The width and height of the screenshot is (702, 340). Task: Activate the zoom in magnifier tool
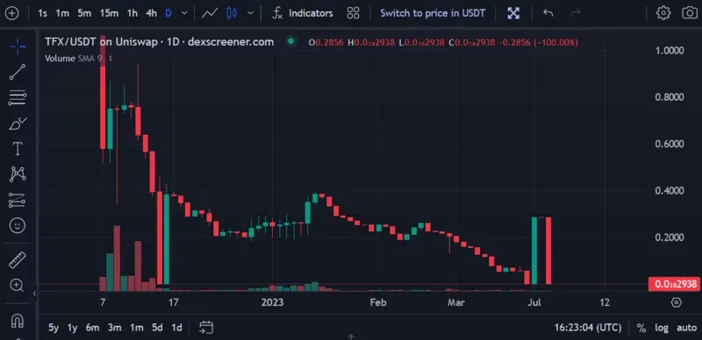click(x=18, y=285)
